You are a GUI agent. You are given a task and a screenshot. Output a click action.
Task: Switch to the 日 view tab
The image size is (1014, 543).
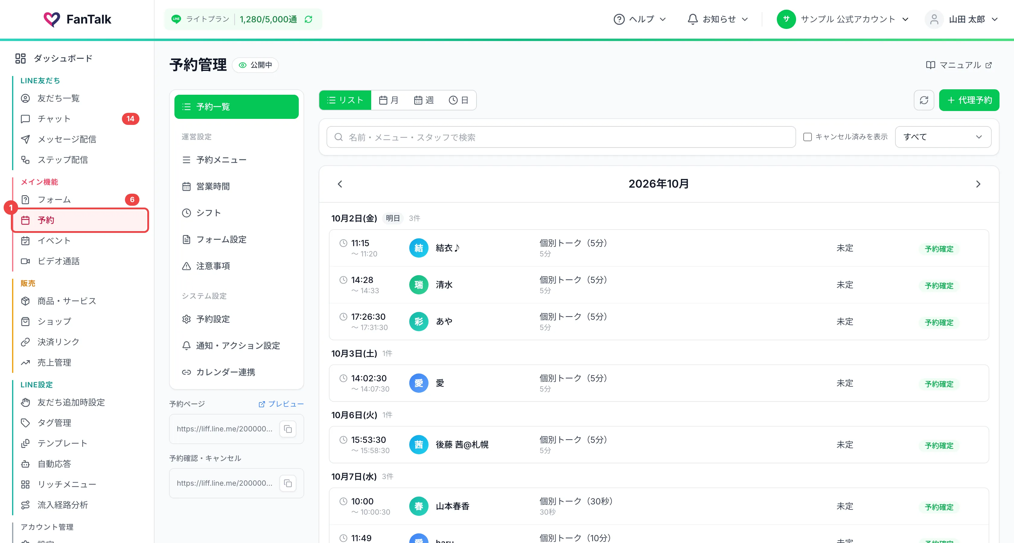tap(459, 100)
